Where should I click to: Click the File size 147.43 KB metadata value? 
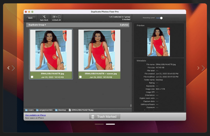(160, 67)
